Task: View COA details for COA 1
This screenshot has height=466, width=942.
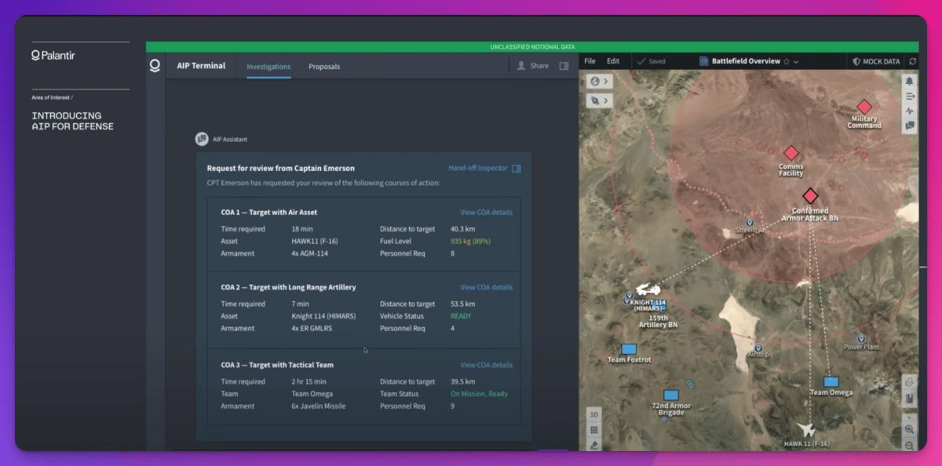Action: coord(486,213)
